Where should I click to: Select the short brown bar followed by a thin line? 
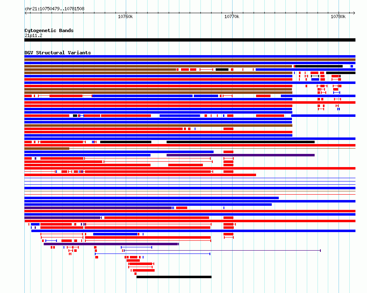point(47,149)
